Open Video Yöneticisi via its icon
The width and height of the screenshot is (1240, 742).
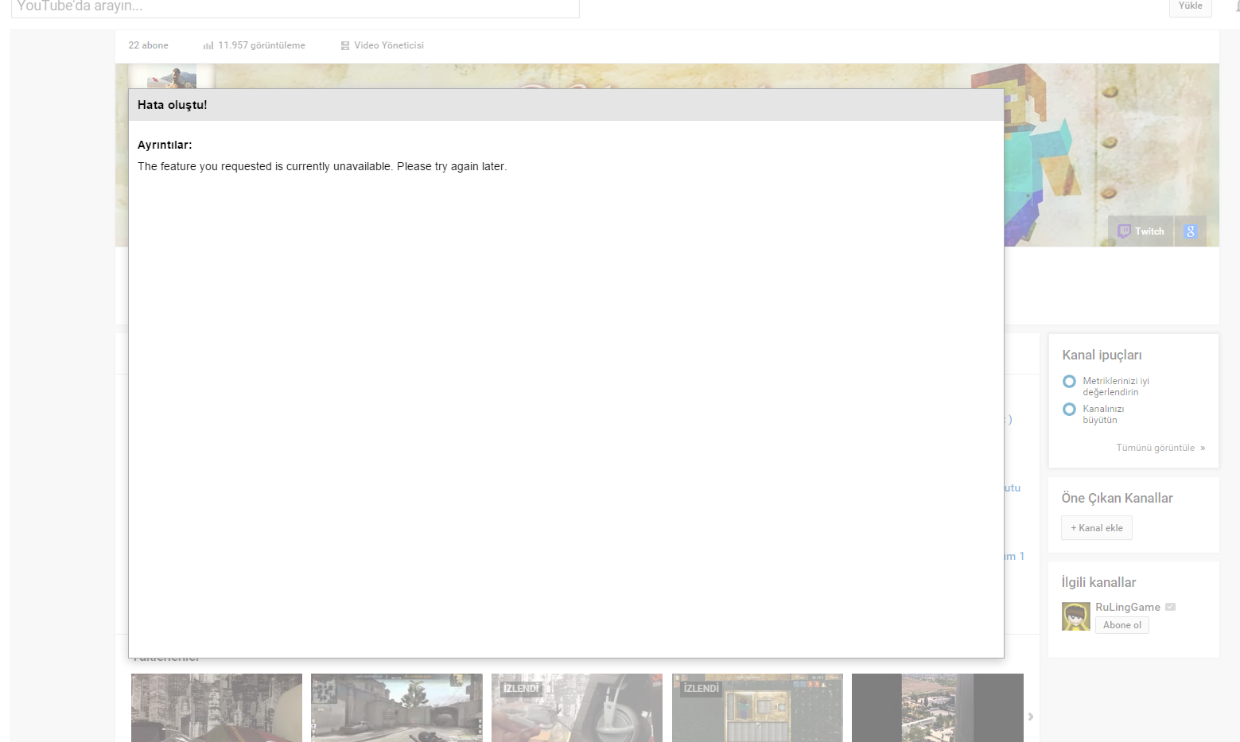345,46
